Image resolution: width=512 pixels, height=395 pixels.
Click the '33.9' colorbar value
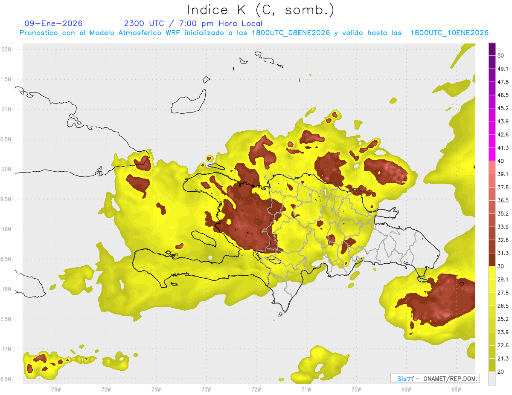(x=503, y=227)
